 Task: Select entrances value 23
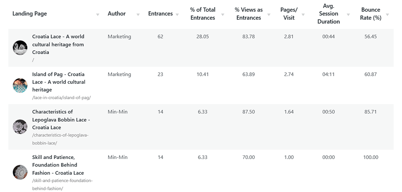(160, 74)
